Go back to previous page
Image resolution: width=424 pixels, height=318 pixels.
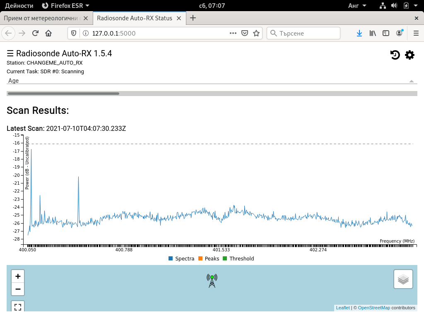coord(8,33)
